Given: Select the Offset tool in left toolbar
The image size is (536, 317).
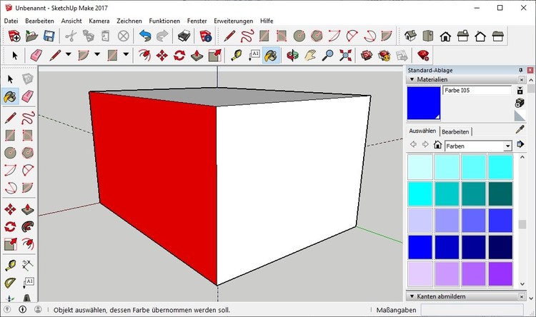Looking at the screenshot, I should click(x=28, y=244).
